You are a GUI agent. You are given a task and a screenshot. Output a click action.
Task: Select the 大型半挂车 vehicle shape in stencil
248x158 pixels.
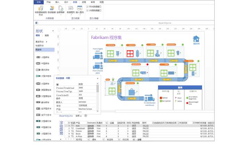pyautogui.click(x=44, y=76)
